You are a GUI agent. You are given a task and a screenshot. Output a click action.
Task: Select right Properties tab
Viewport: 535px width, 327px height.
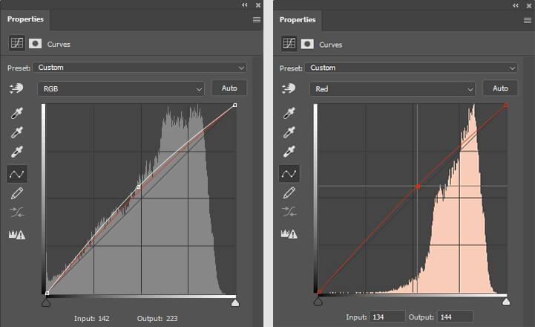tap(298, 20)
